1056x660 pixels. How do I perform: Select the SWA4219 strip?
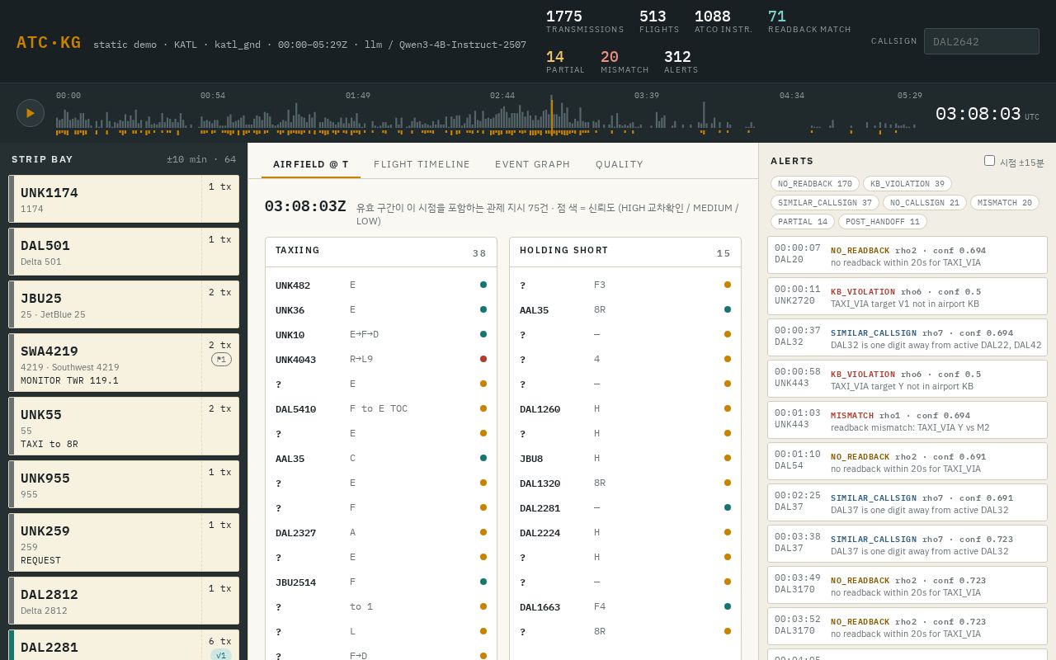(x=124, y=363)
